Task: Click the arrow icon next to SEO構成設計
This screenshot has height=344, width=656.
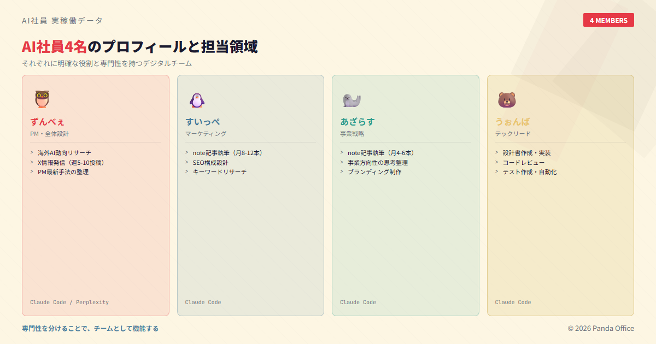Action: 187,162
